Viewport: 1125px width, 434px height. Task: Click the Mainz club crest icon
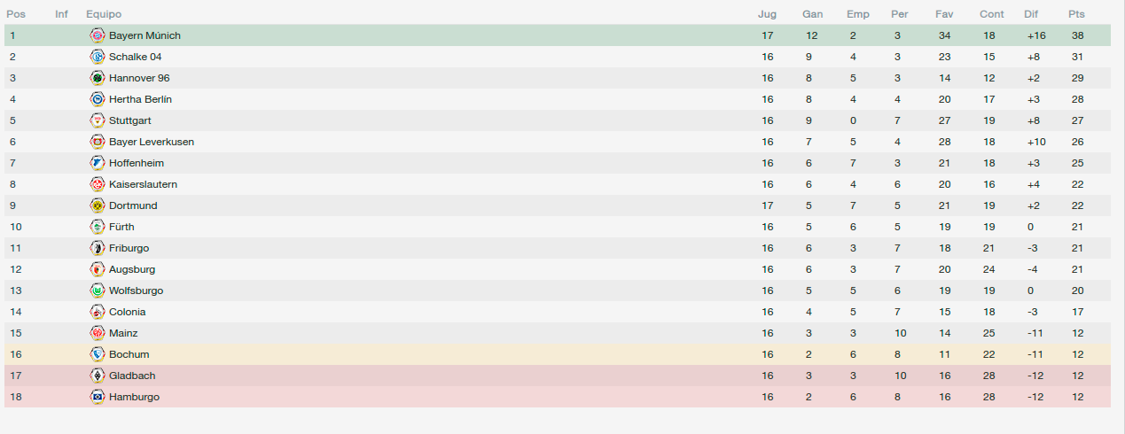pos(98,333)
